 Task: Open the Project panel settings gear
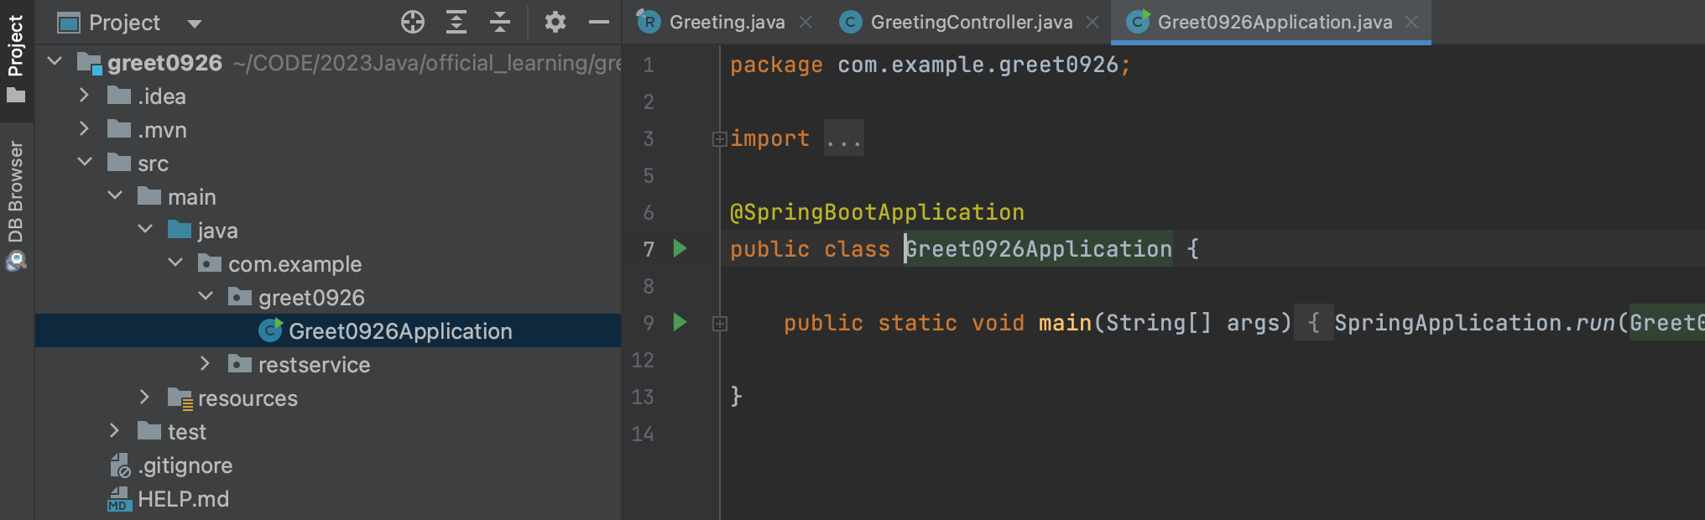tap(555, 23)
